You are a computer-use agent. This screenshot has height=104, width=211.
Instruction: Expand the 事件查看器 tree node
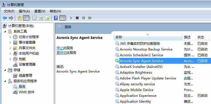click(x=10, y=42)
